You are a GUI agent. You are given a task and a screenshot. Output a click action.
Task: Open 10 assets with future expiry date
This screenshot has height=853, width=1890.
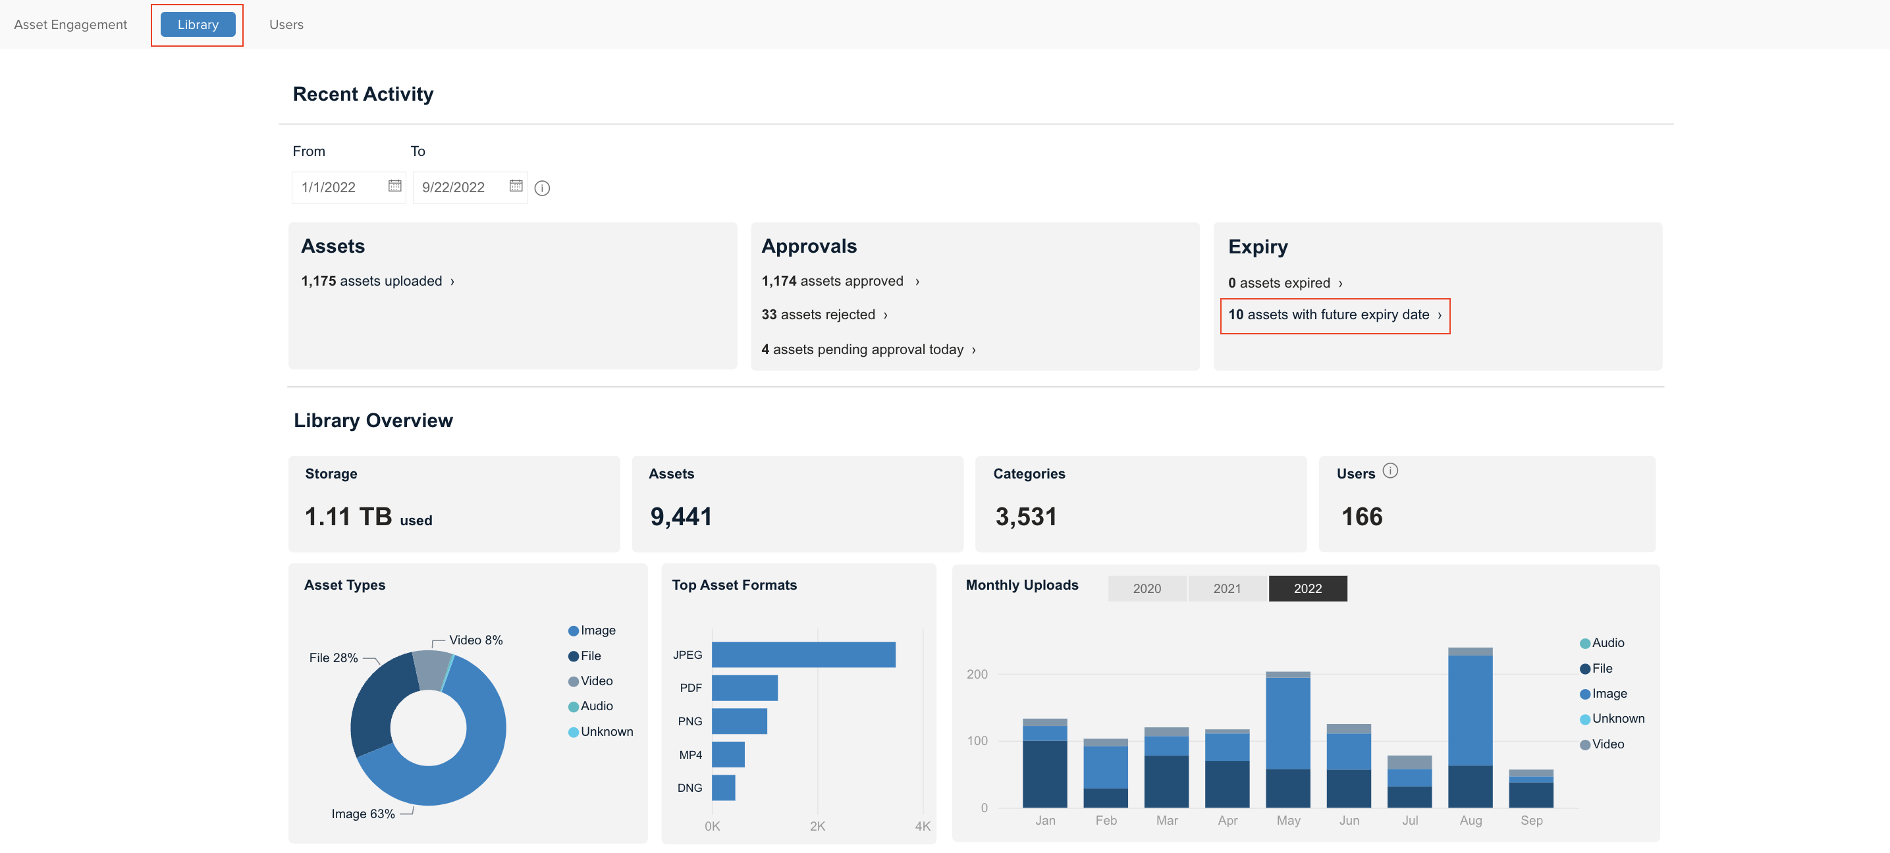pyautogui.click(x=1335, y=315)
